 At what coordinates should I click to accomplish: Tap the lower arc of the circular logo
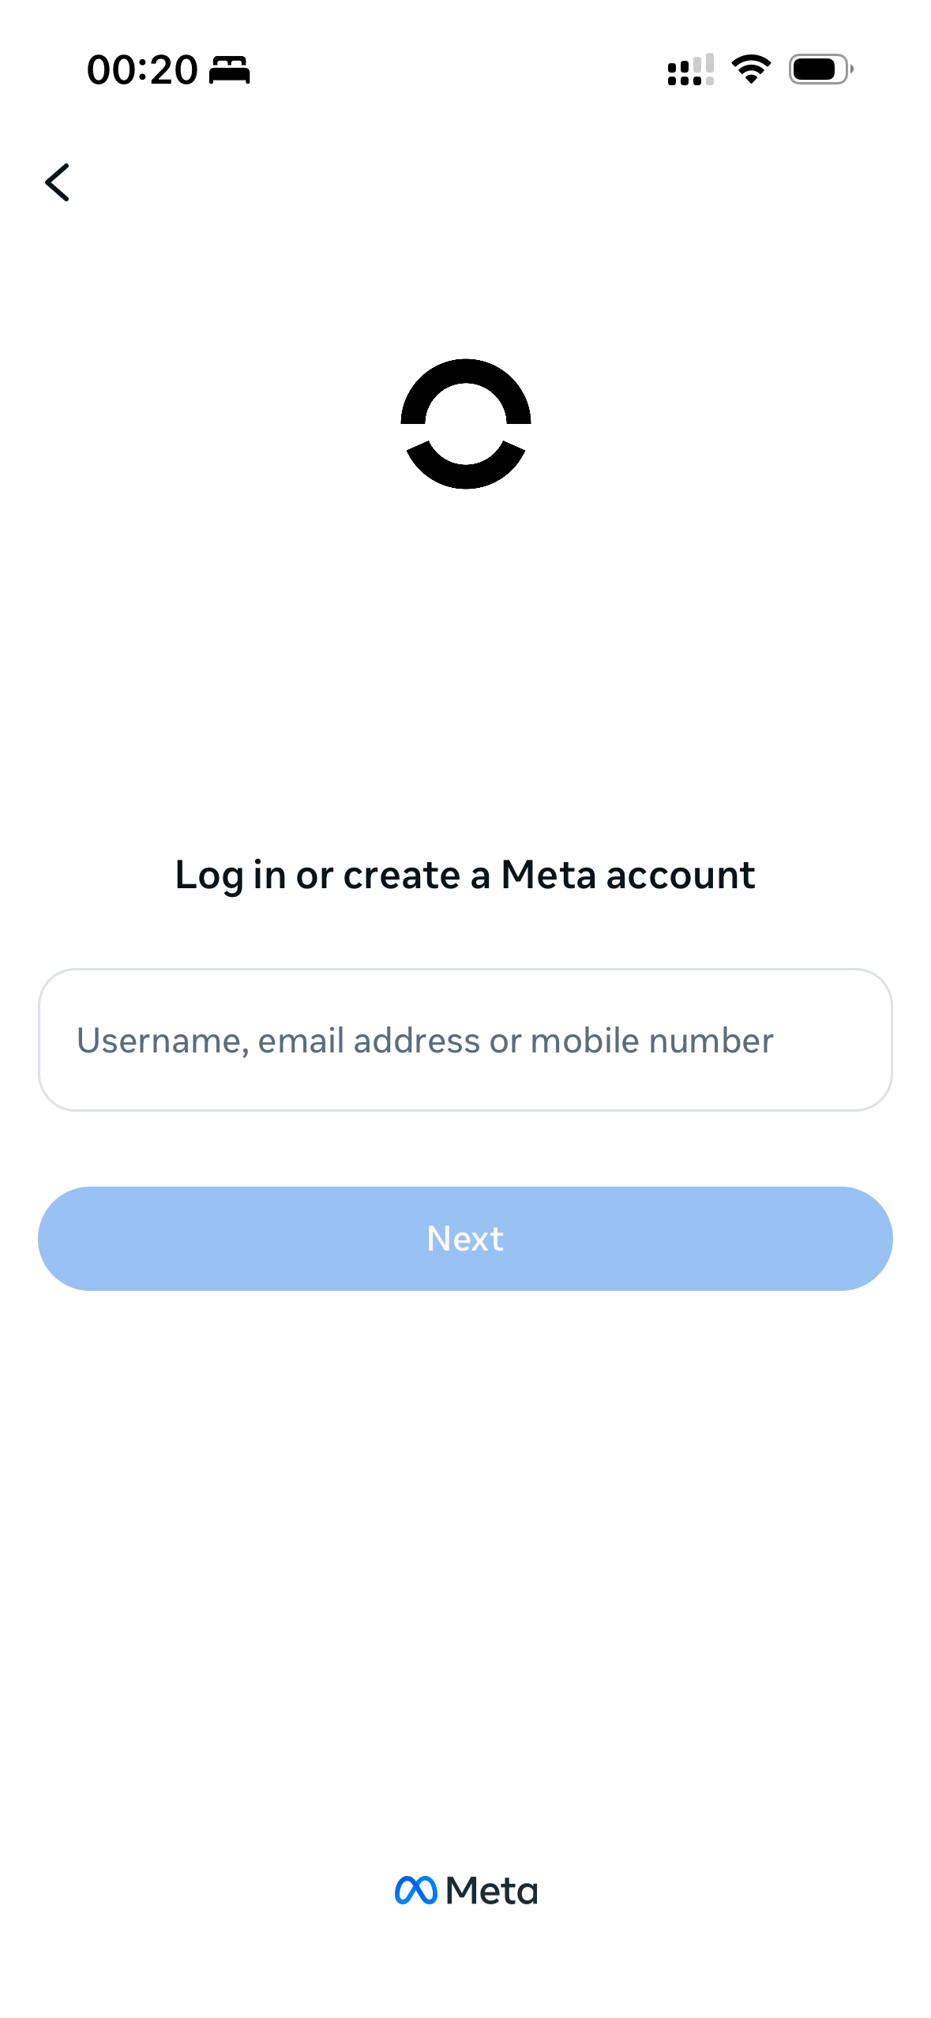click(466, 472)
